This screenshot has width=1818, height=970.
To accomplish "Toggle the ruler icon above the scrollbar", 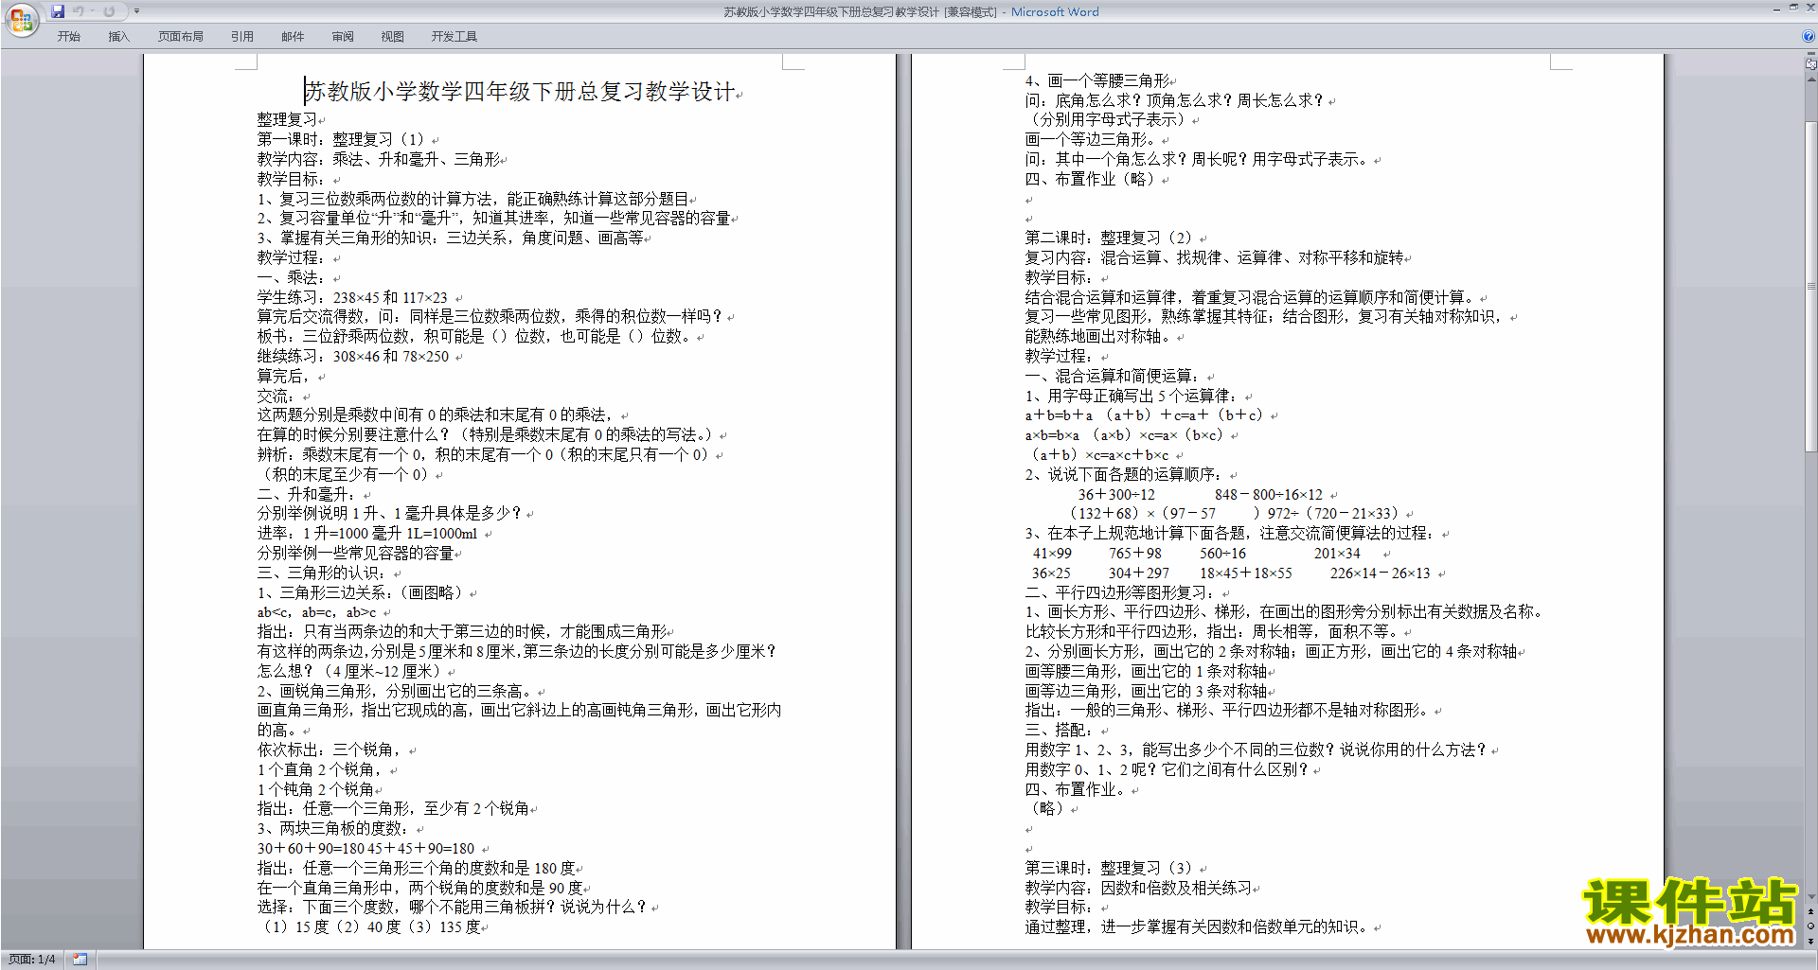I will [1811, 65].
